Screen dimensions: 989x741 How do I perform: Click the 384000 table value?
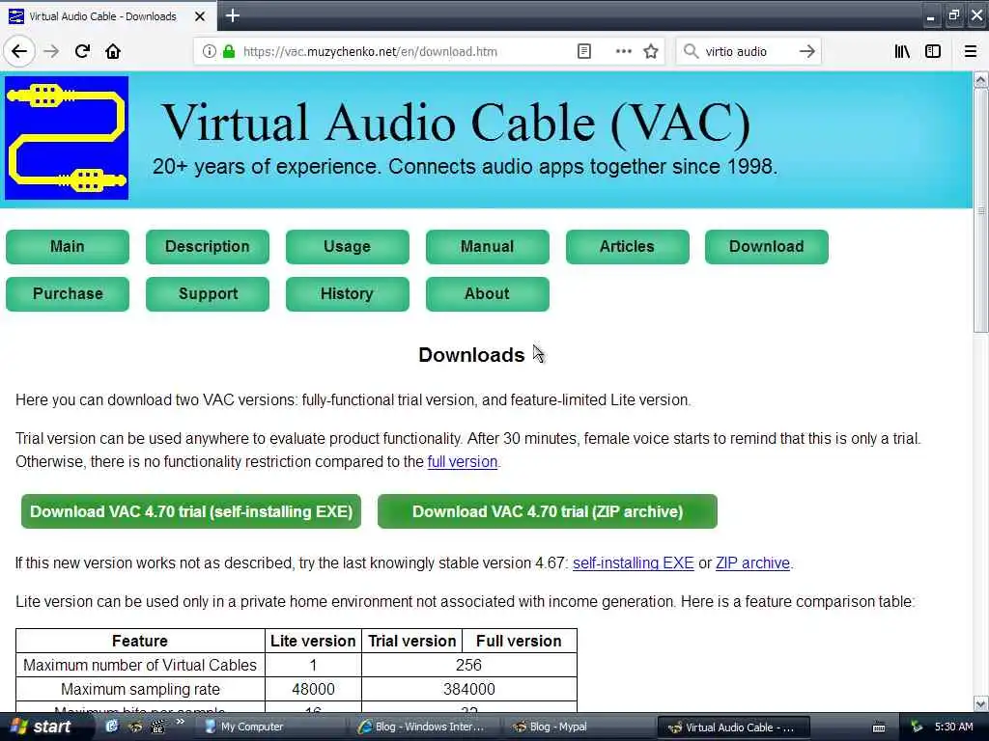(x=468, y=689)
